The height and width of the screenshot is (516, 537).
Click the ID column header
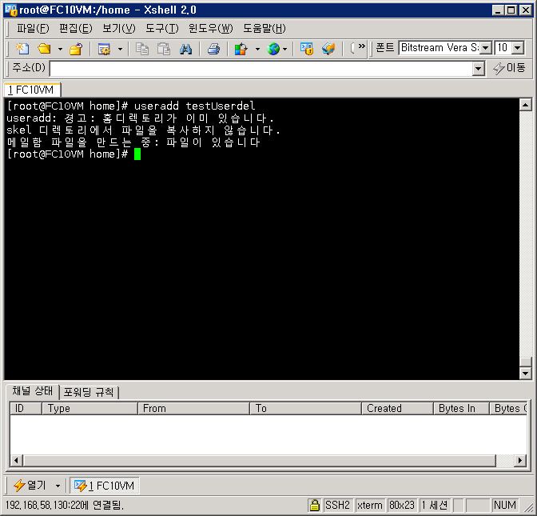[x=26, y=408]
